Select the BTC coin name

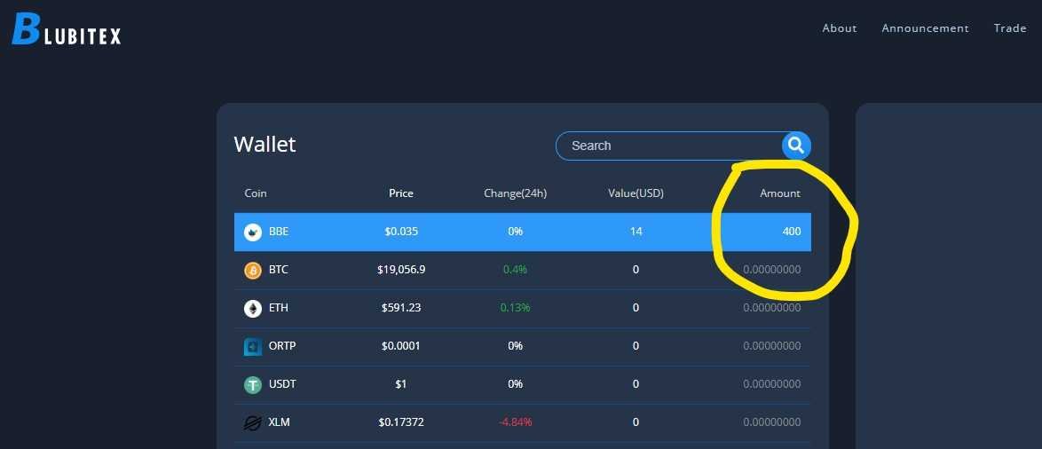click(x=279, y=270)
